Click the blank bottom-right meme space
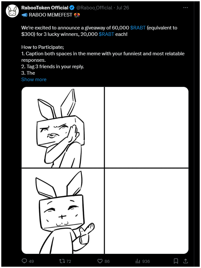The height and width of the screenshot is (268, 201). pos(147,211)
